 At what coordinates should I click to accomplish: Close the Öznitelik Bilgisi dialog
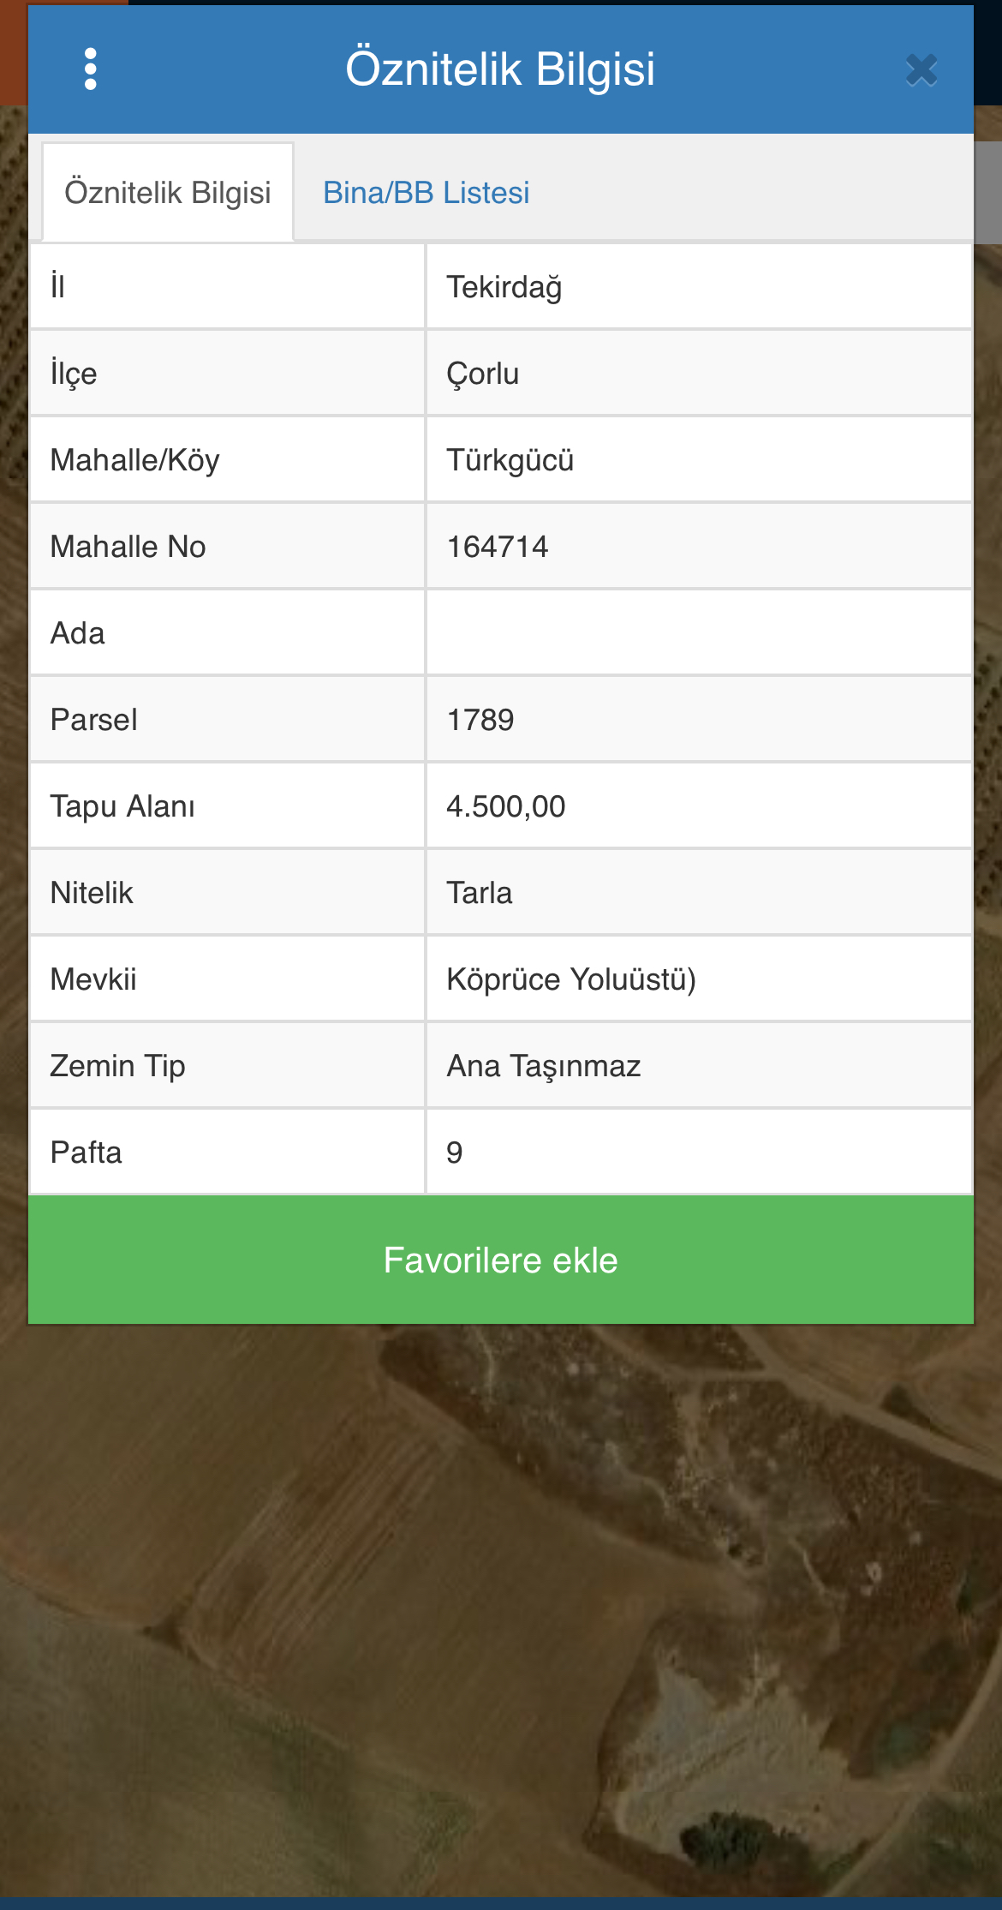(921, 70)
